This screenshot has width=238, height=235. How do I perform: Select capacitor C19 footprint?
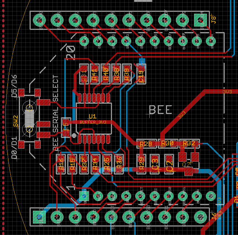tap(142, 74)
